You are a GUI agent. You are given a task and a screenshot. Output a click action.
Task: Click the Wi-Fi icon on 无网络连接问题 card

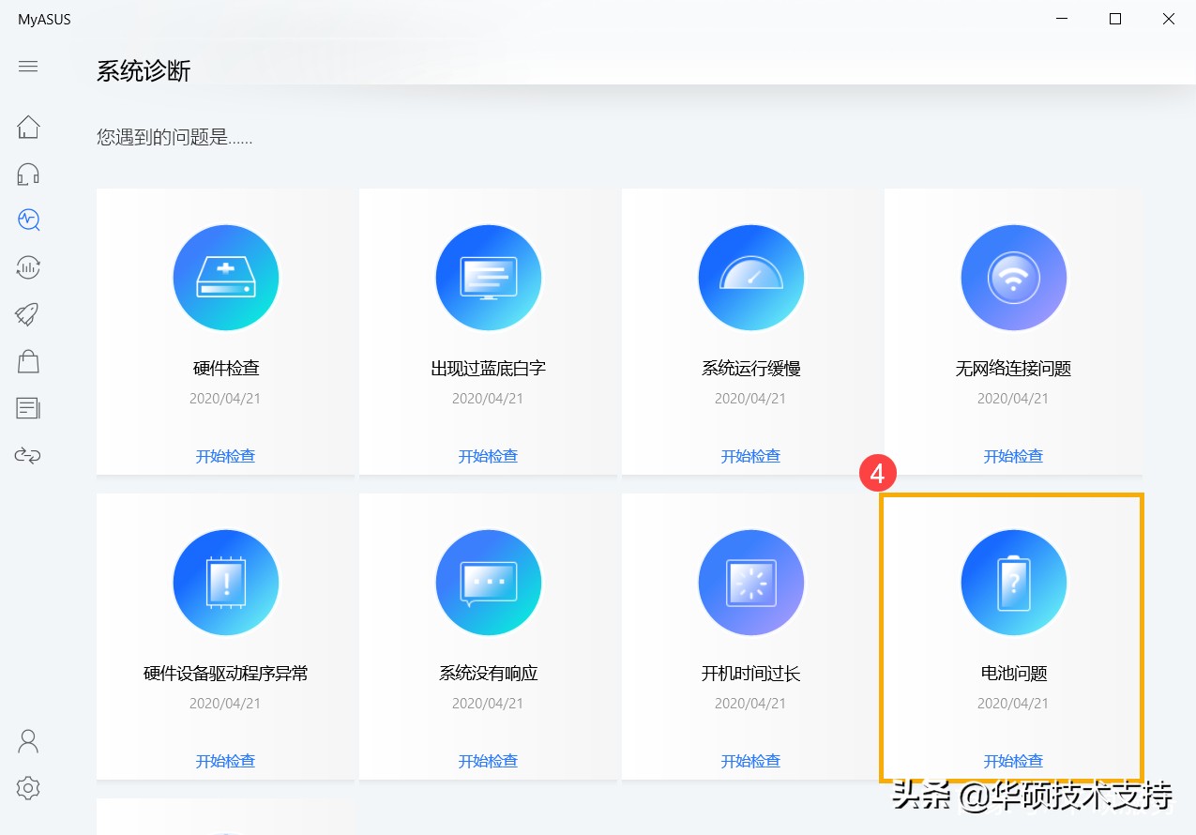(x=1013, y=277)
